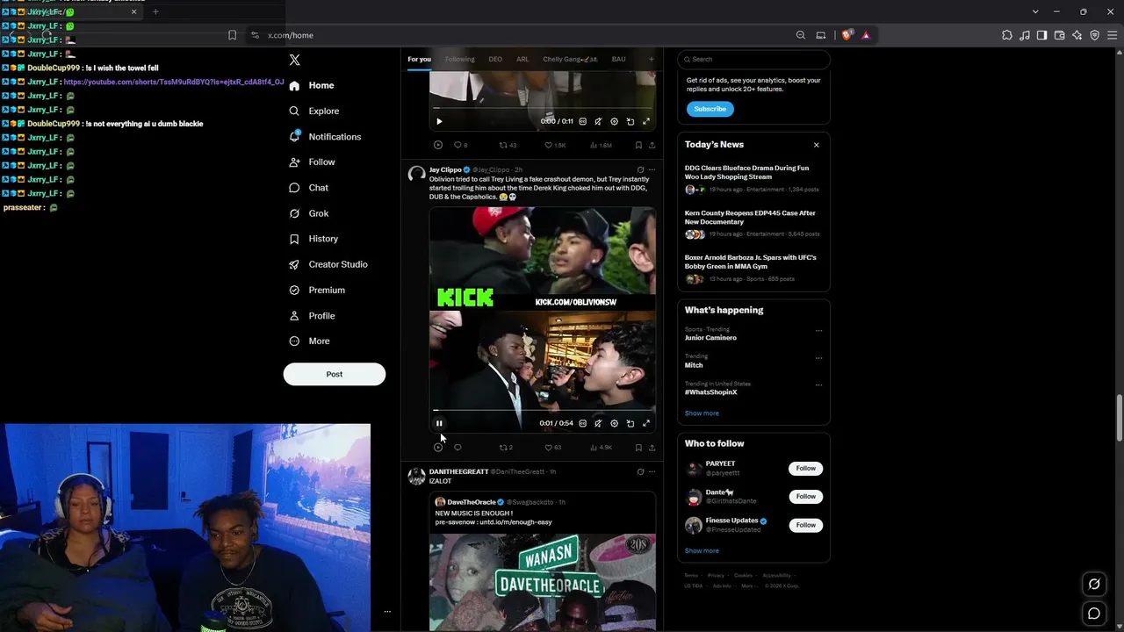The height and width of the screenshot is (632, 1124).
Task: Show more under What's happening
Action: (x=702, y=413)
